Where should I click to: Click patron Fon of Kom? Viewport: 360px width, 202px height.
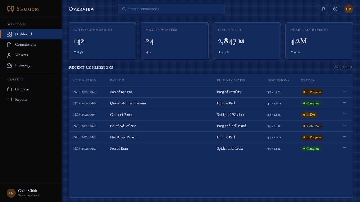(119, 148)
